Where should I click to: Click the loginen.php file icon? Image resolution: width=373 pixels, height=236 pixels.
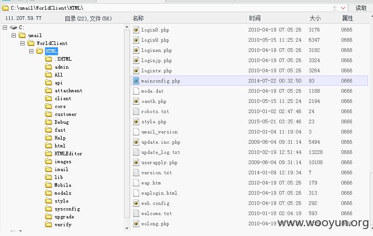tap(136, 50)
